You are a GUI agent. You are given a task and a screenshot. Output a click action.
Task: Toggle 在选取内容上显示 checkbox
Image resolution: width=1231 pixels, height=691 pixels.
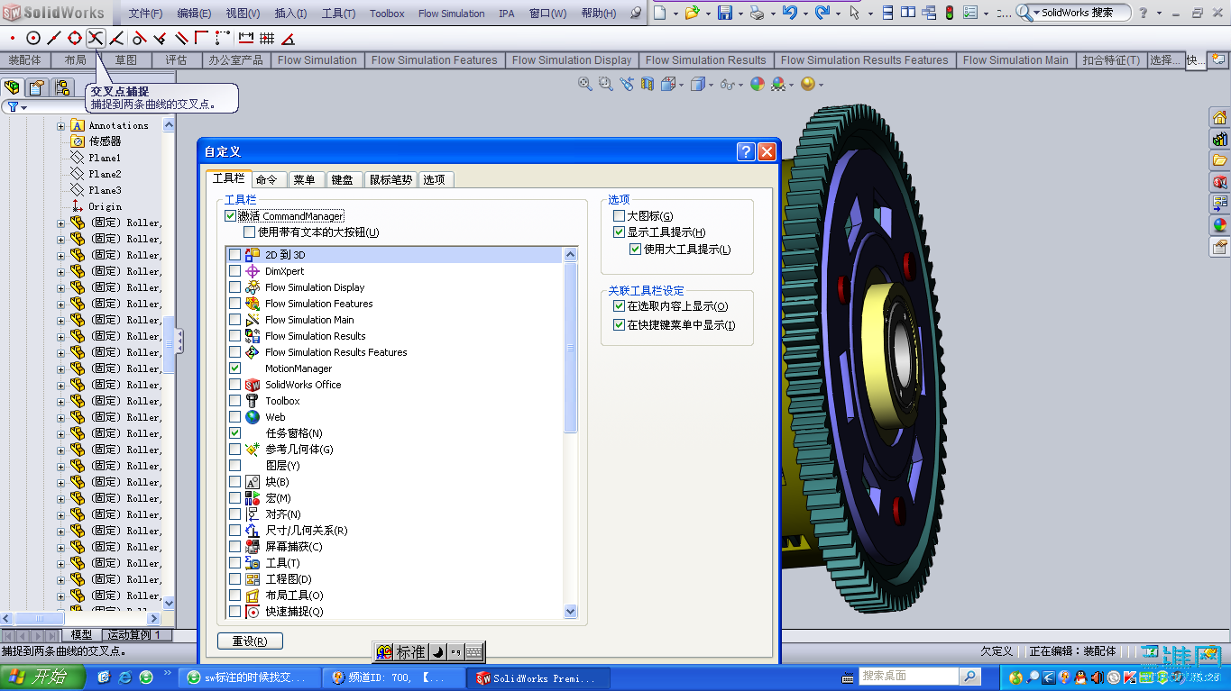[x=619, y=306]
